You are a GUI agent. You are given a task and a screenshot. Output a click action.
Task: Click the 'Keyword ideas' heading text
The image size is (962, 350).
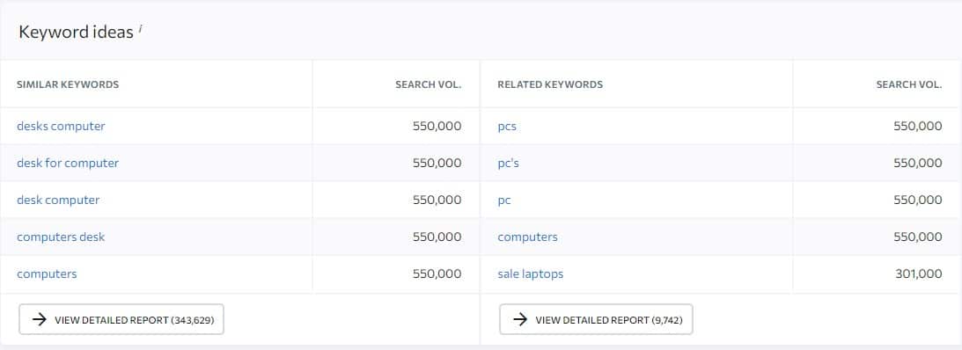point(76,32)
